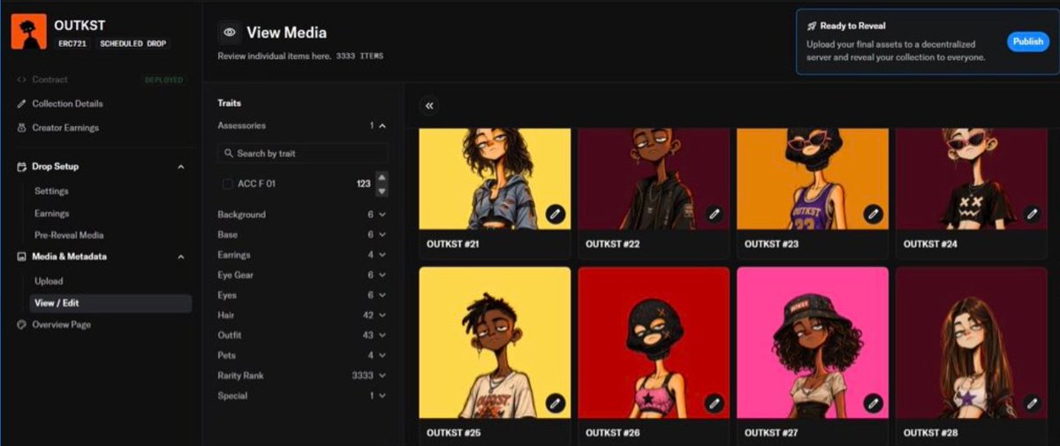Edit OUTKST #24 with its pencil icon

pos(1032,213)
